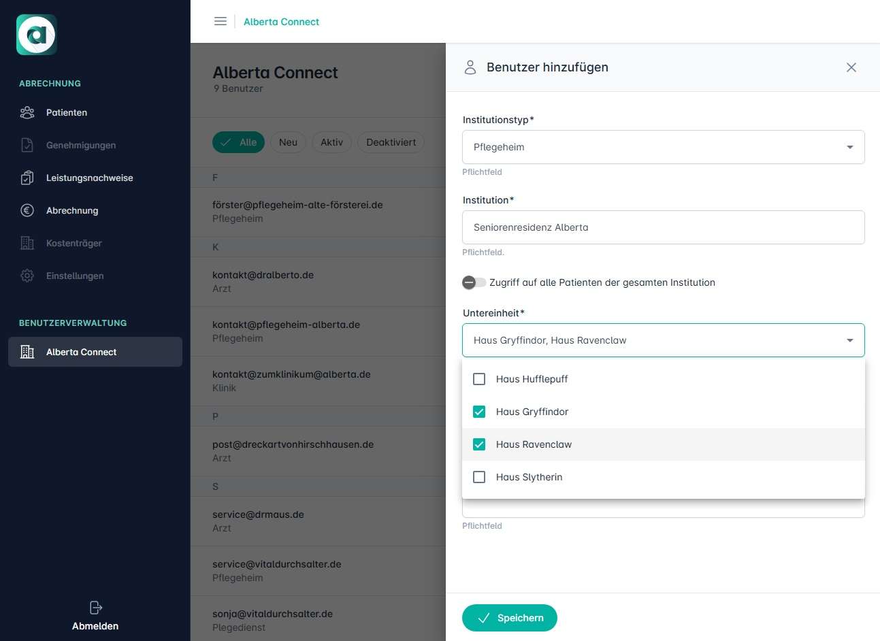Click the Institution input field
This screenshot has width=880, height=641.
[x=663, y=227]
